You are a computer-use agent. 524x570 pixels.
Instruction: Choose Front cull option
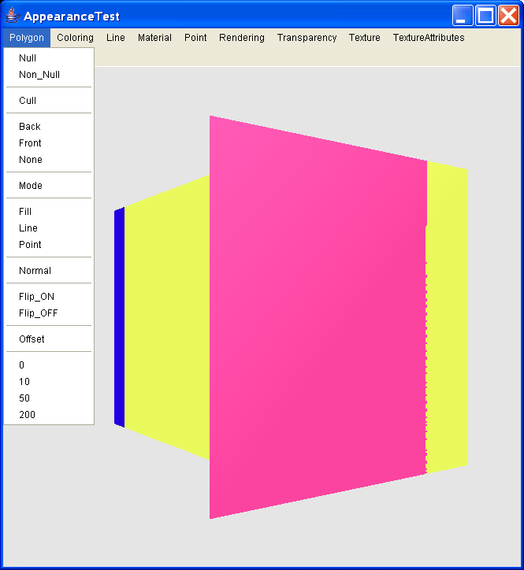49,142
